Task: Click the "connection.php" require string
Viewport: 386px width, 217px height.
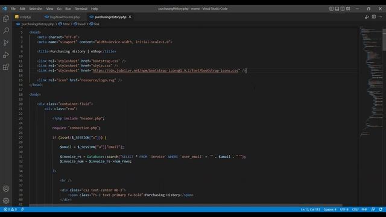Action: point(83,128)
